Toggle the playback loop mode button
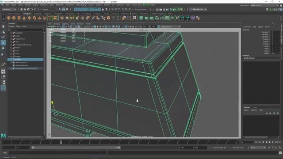 click(269, 148)
